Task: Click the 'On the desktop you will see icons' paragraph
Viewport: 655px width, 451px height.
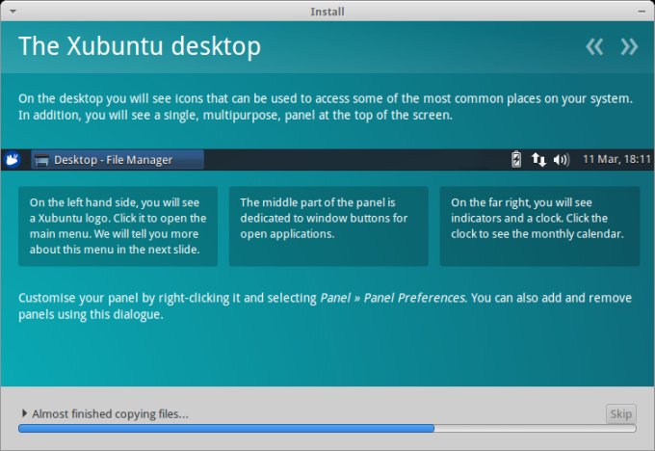Action: 326,107
